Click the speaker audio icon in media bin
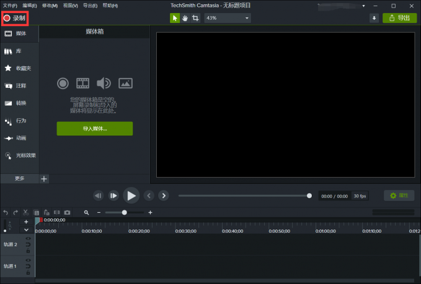The image size is (421, 284). (104, 84)
